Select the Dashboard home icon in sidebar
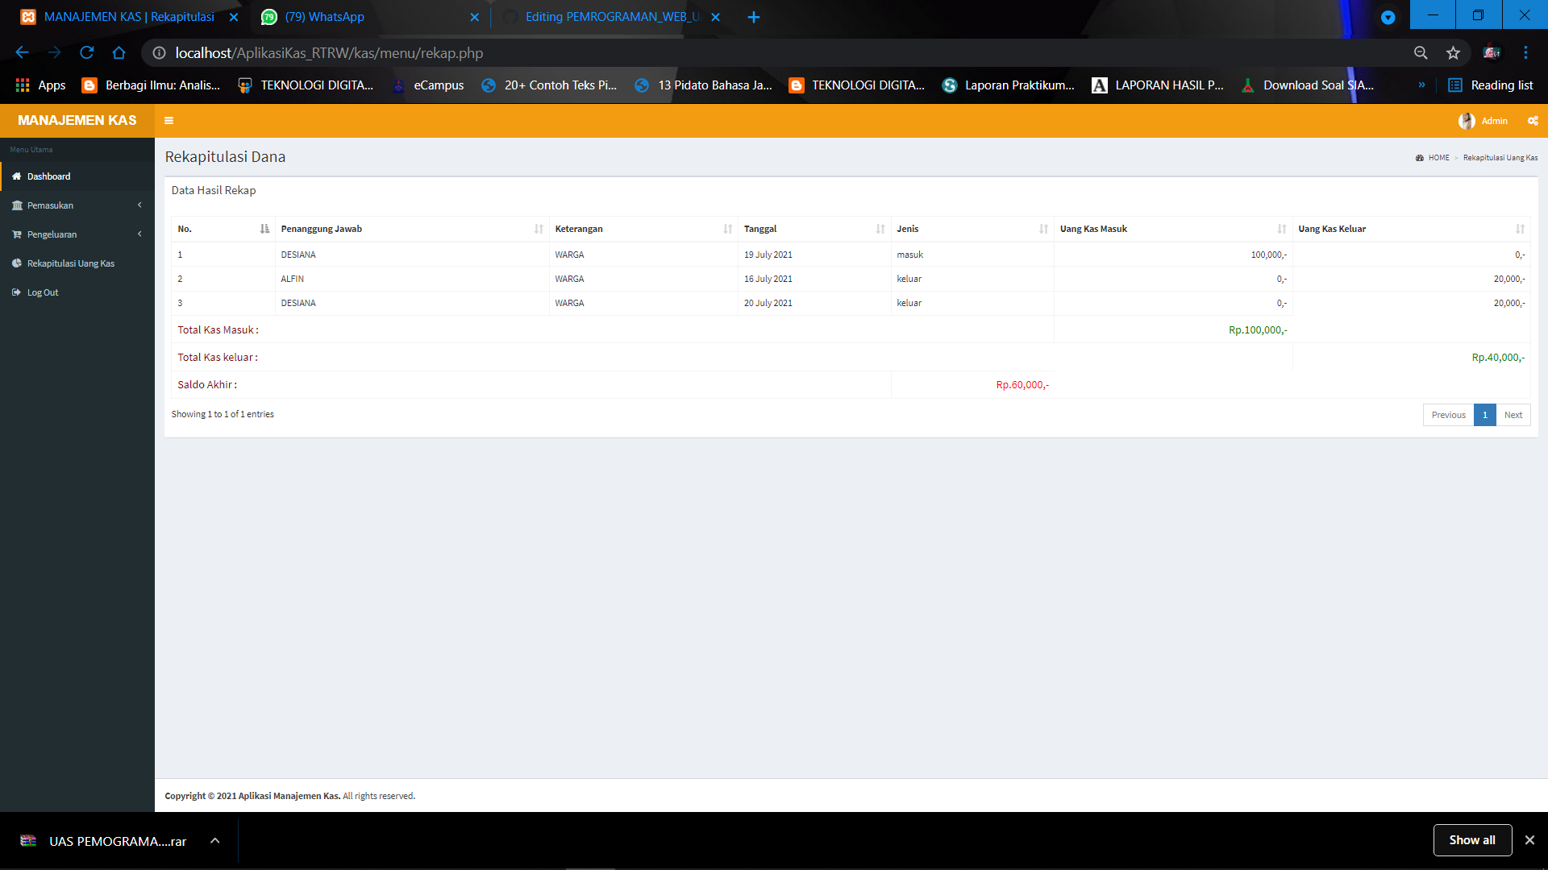1548x870 pixels. point(17,176)
